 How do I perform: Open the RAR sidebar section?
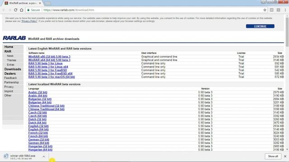click(8, 51)
